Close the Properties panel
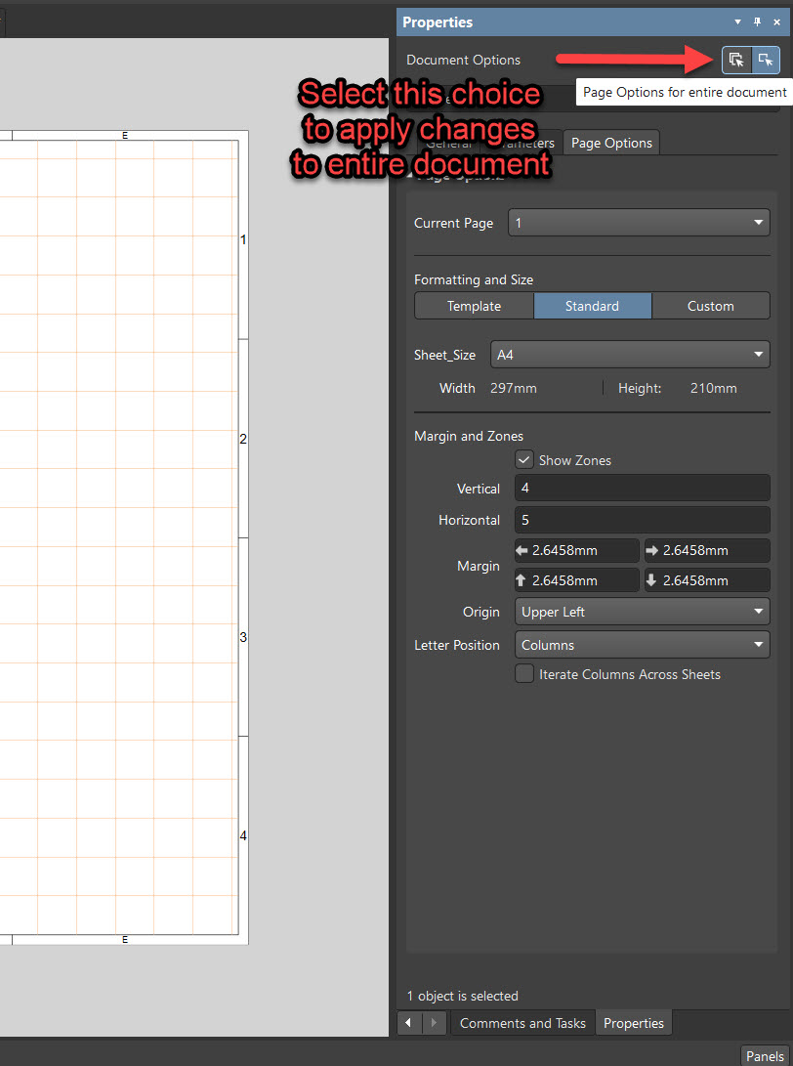793x1066 pixels. [x=776, y=21]
